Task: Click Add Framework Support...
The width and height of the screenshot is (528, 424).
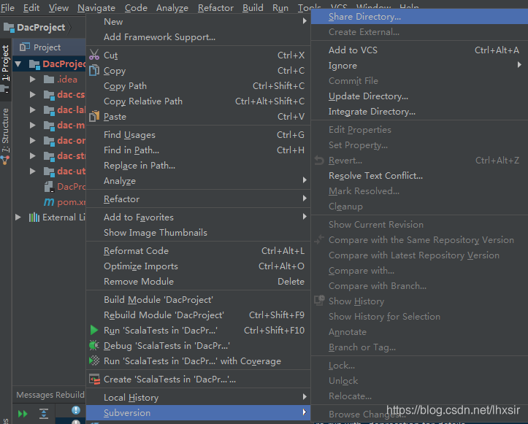Action: click(198, 37)
